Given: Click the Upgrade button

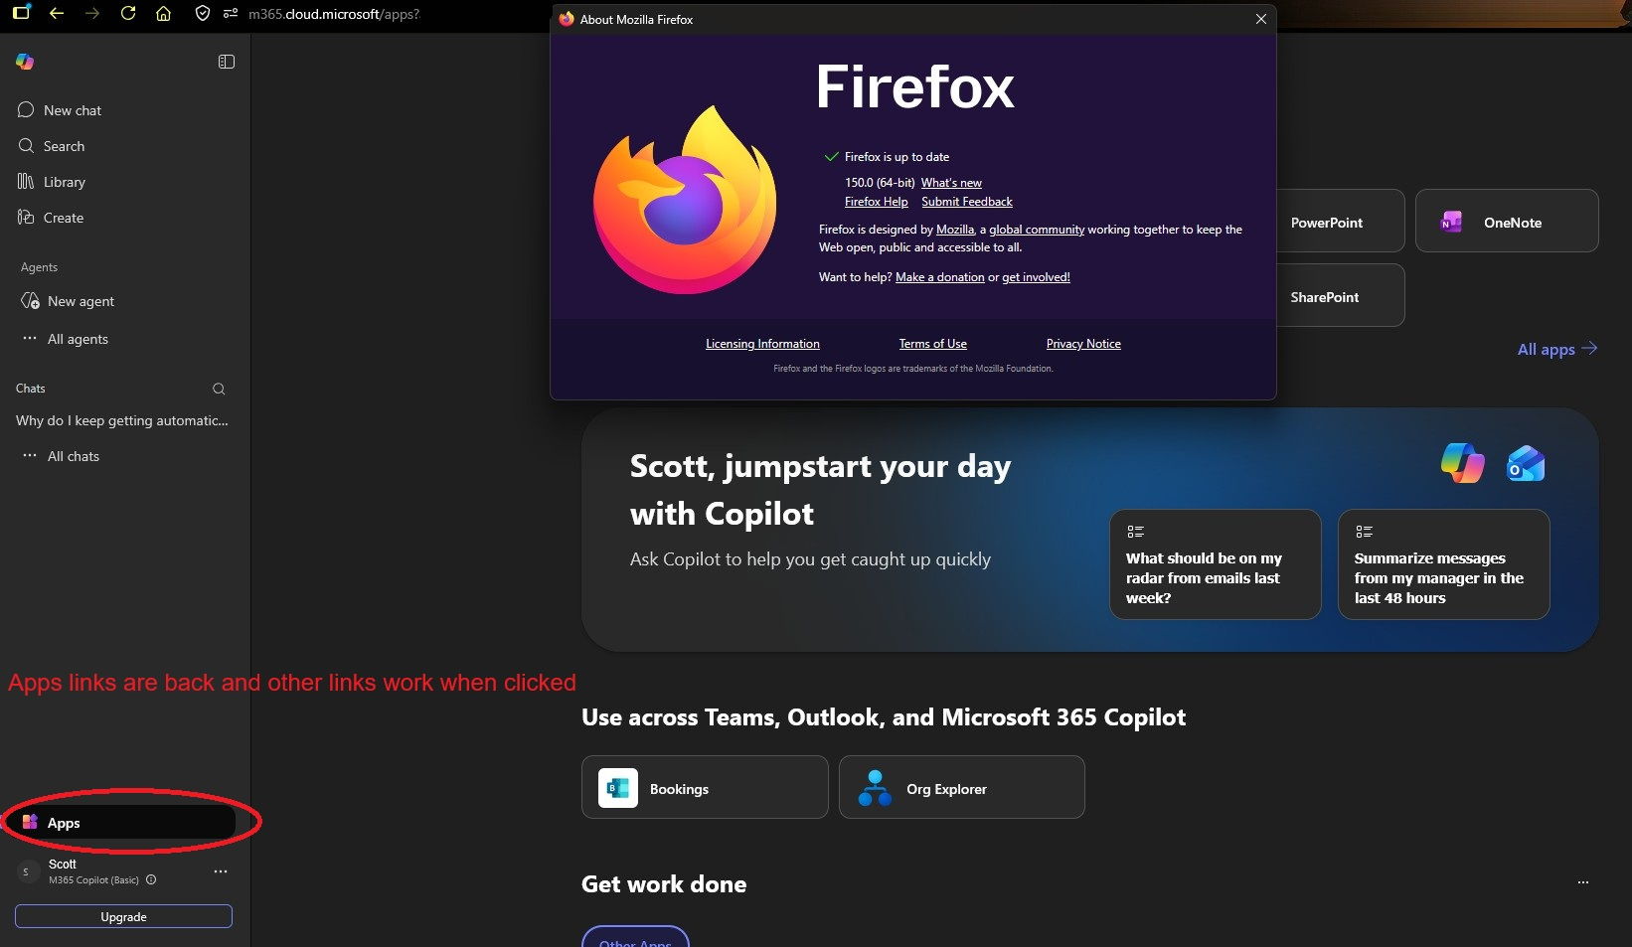Looking at the screenshot, I should pos(123,916).
